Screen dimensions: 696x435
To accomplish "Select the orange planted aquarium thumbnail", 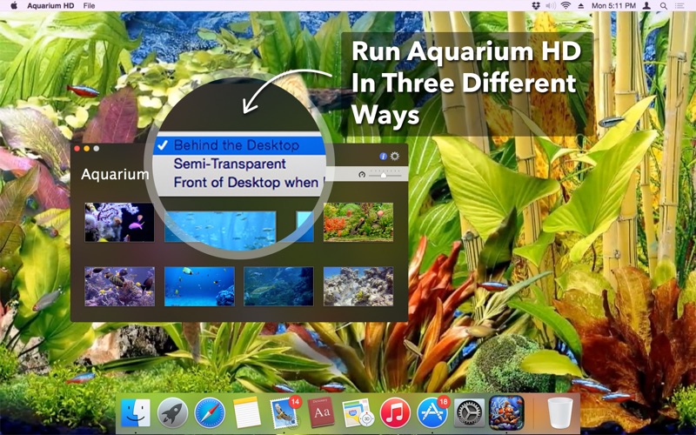I will (358, 222).
